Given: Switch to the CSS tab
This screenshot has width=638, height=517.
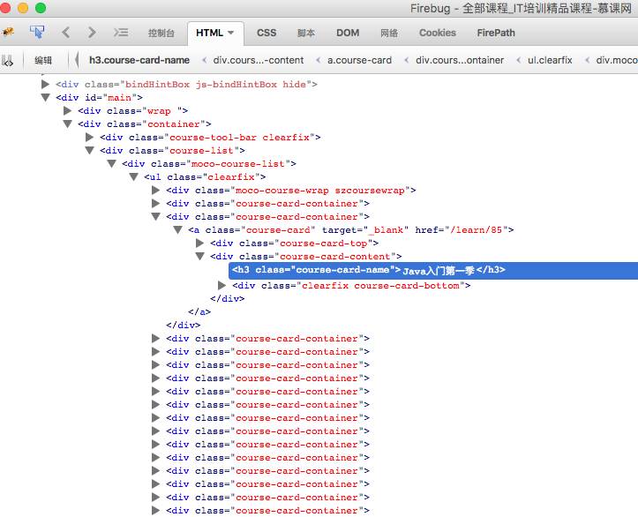Looking at the screenshot, I should pos(266,33).
